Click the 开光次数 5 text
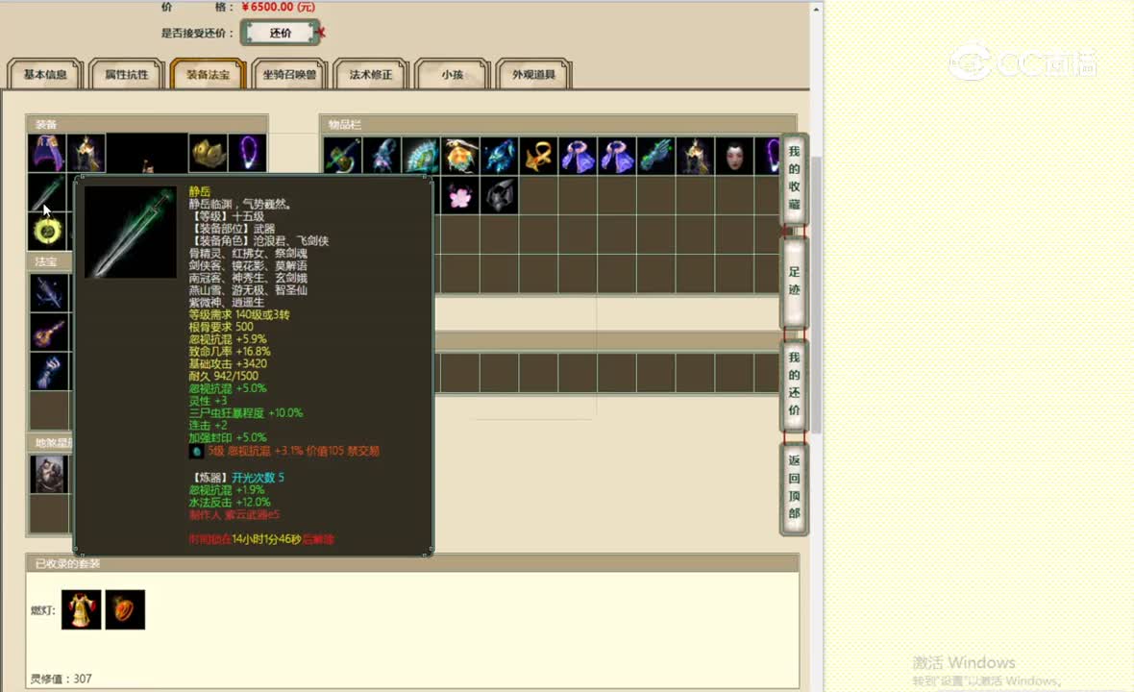 259,478
